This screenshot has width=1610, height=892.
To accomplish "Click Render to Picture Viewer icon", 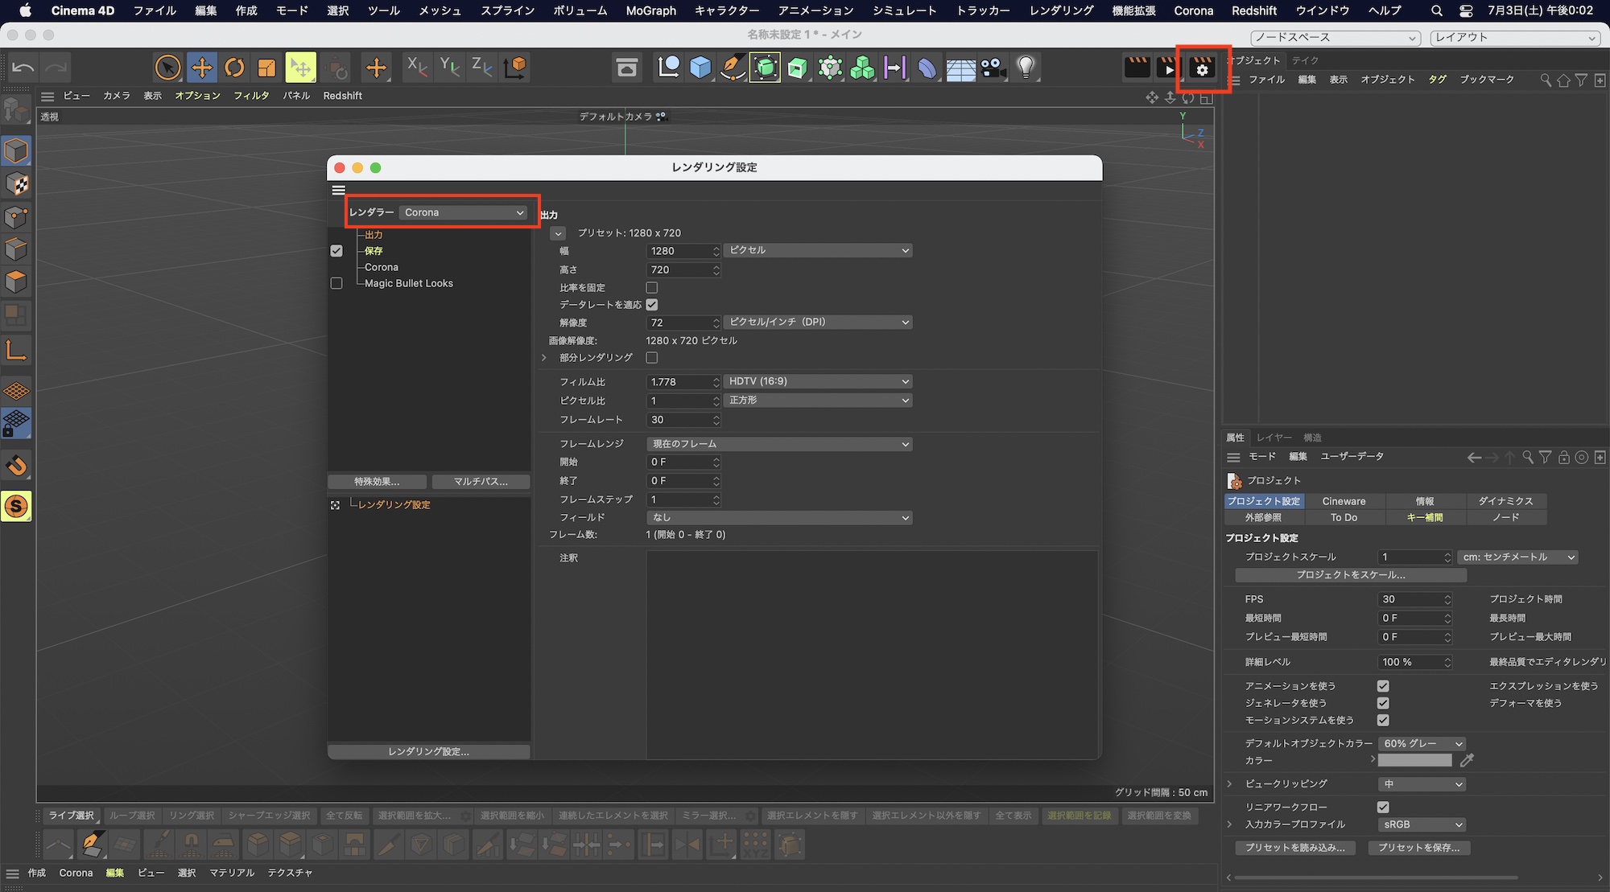I will [x=1169, y=68].
